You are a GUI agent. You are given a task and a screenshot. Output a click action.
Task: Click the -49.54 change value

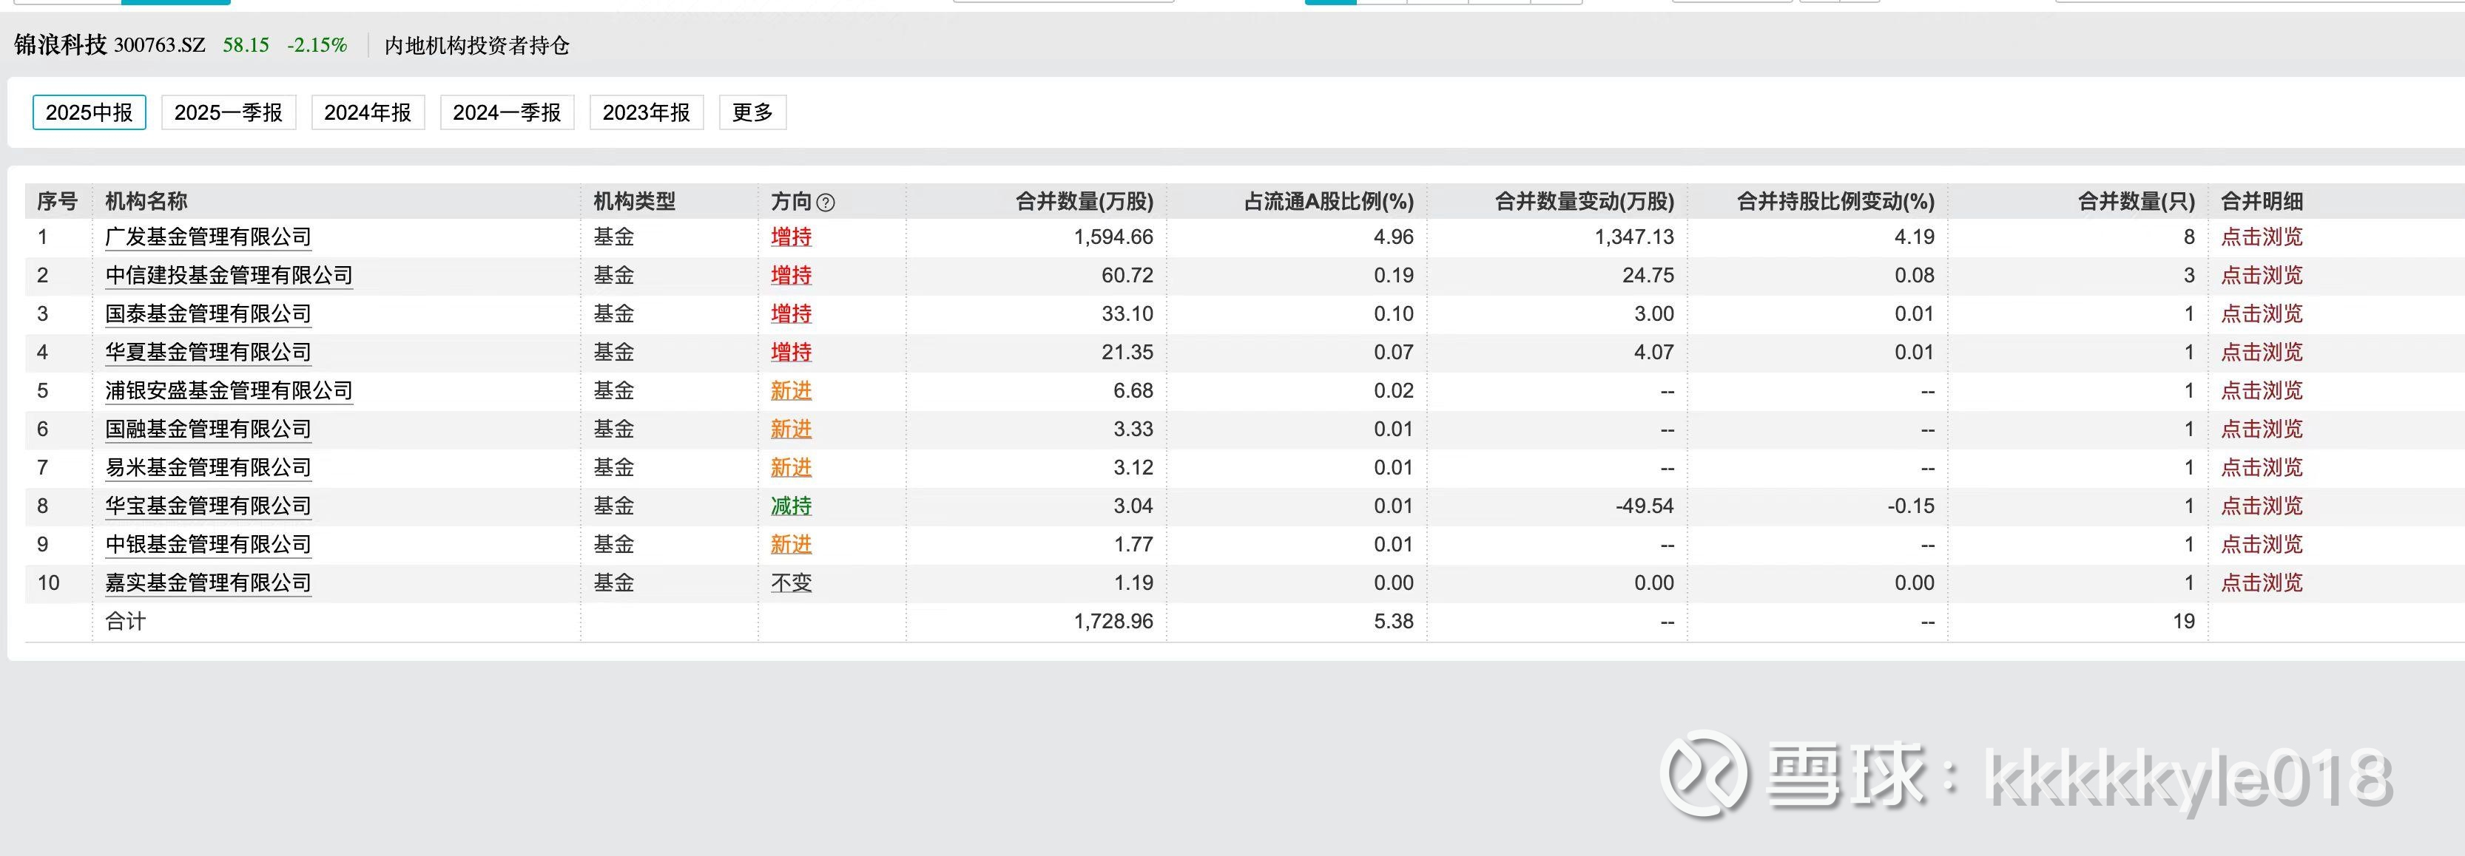point(1645,506)
